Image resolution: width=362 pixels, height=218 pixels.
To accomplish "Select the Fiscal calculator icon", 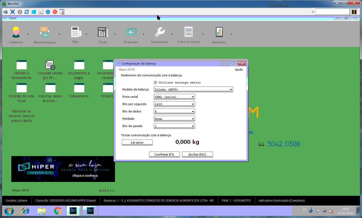I will click(x=102, y=32).
